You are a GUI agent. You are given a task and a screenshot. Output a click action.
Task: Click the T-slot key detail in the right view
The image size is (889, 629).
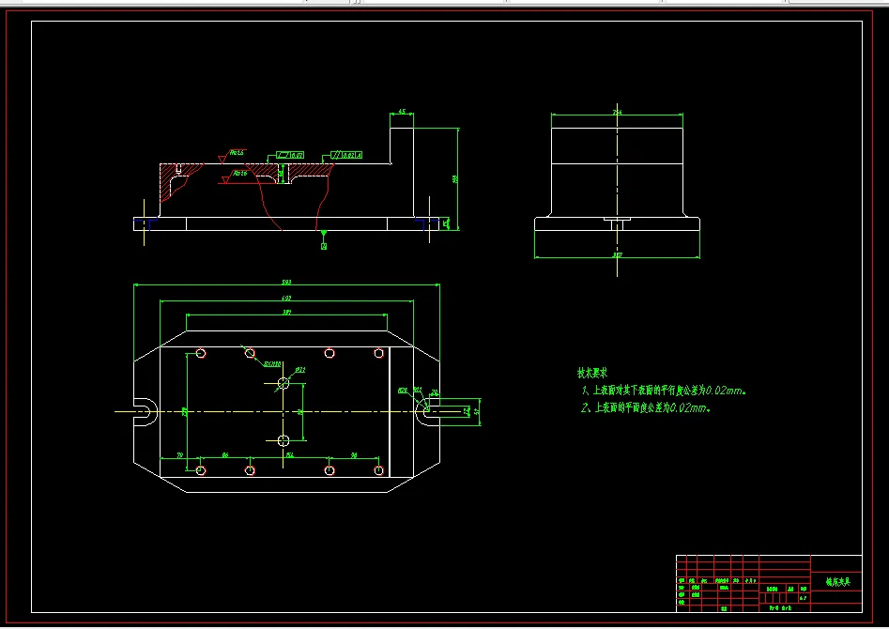click(x=618, y=223)
